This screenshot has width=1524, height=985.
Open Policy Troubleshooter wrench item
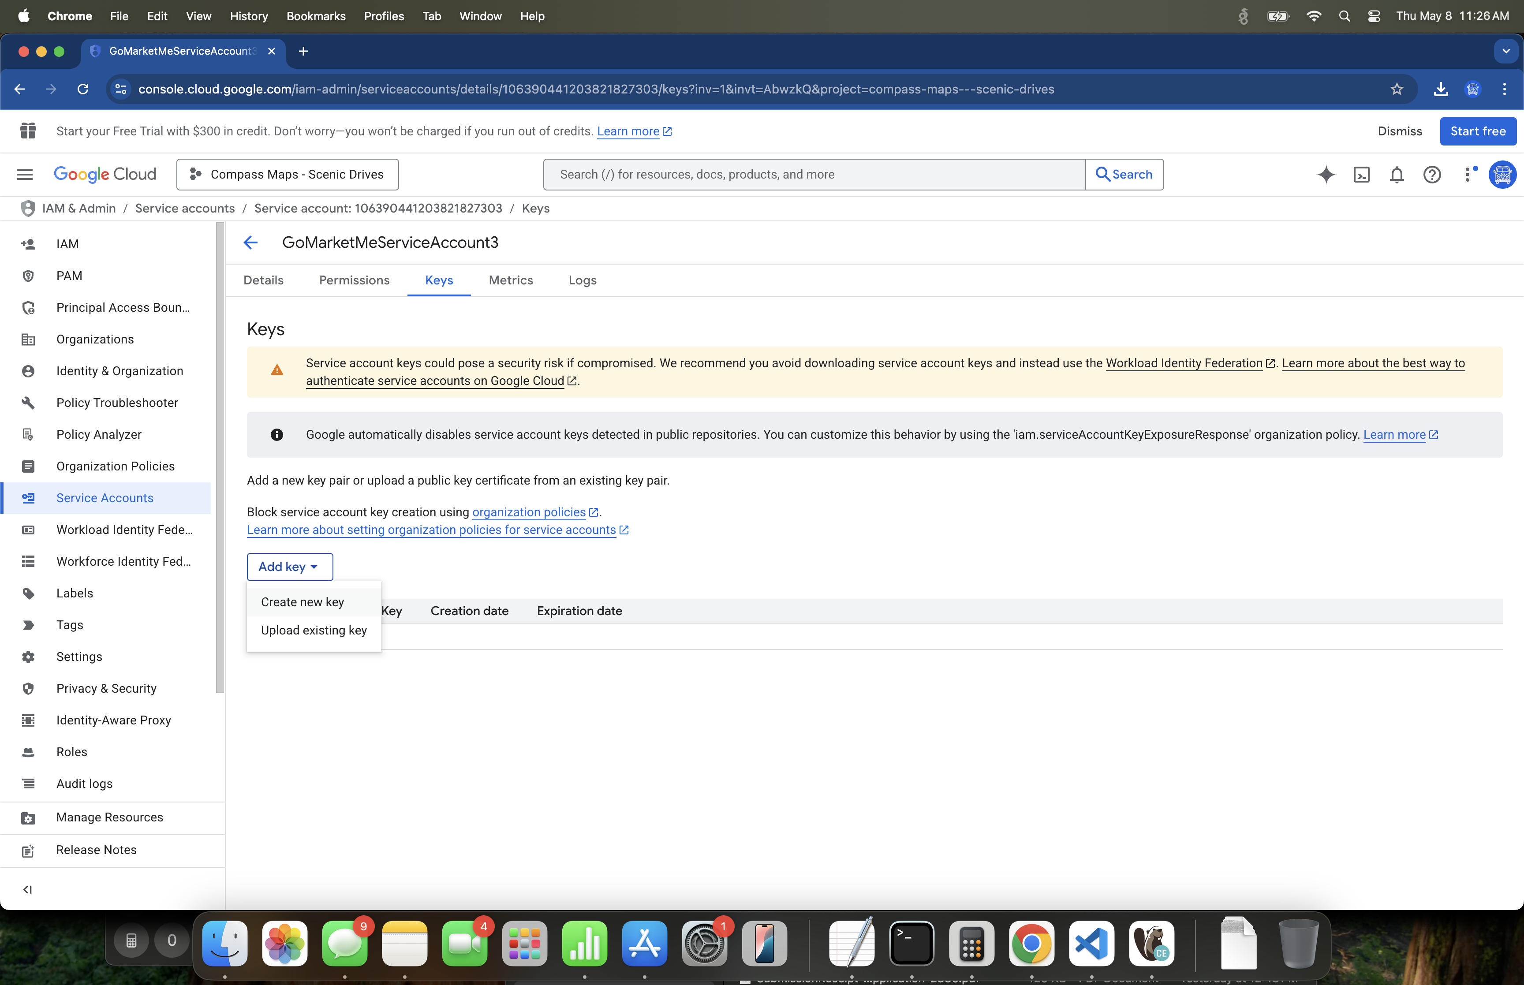click(105, 403)
